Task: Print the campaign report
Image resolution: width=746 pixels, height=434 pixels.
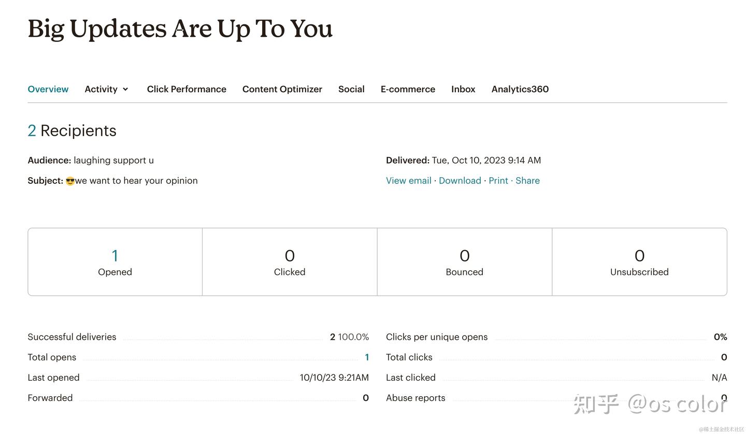Action: [x=498, y=181]
